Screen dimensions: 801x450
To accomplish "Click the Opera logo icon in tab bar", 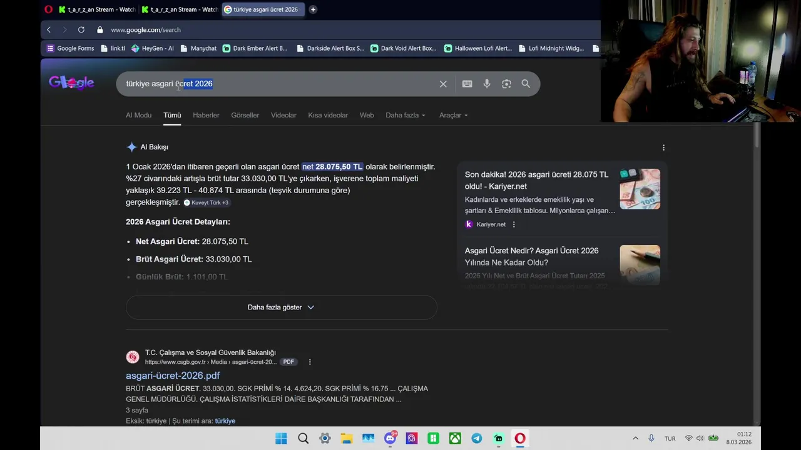I will (x=49, y=9).
